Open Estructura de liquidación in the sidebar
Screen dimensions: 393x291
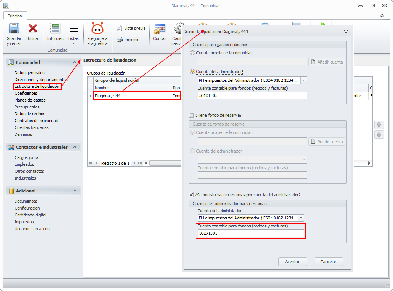(x=37, y=86)
